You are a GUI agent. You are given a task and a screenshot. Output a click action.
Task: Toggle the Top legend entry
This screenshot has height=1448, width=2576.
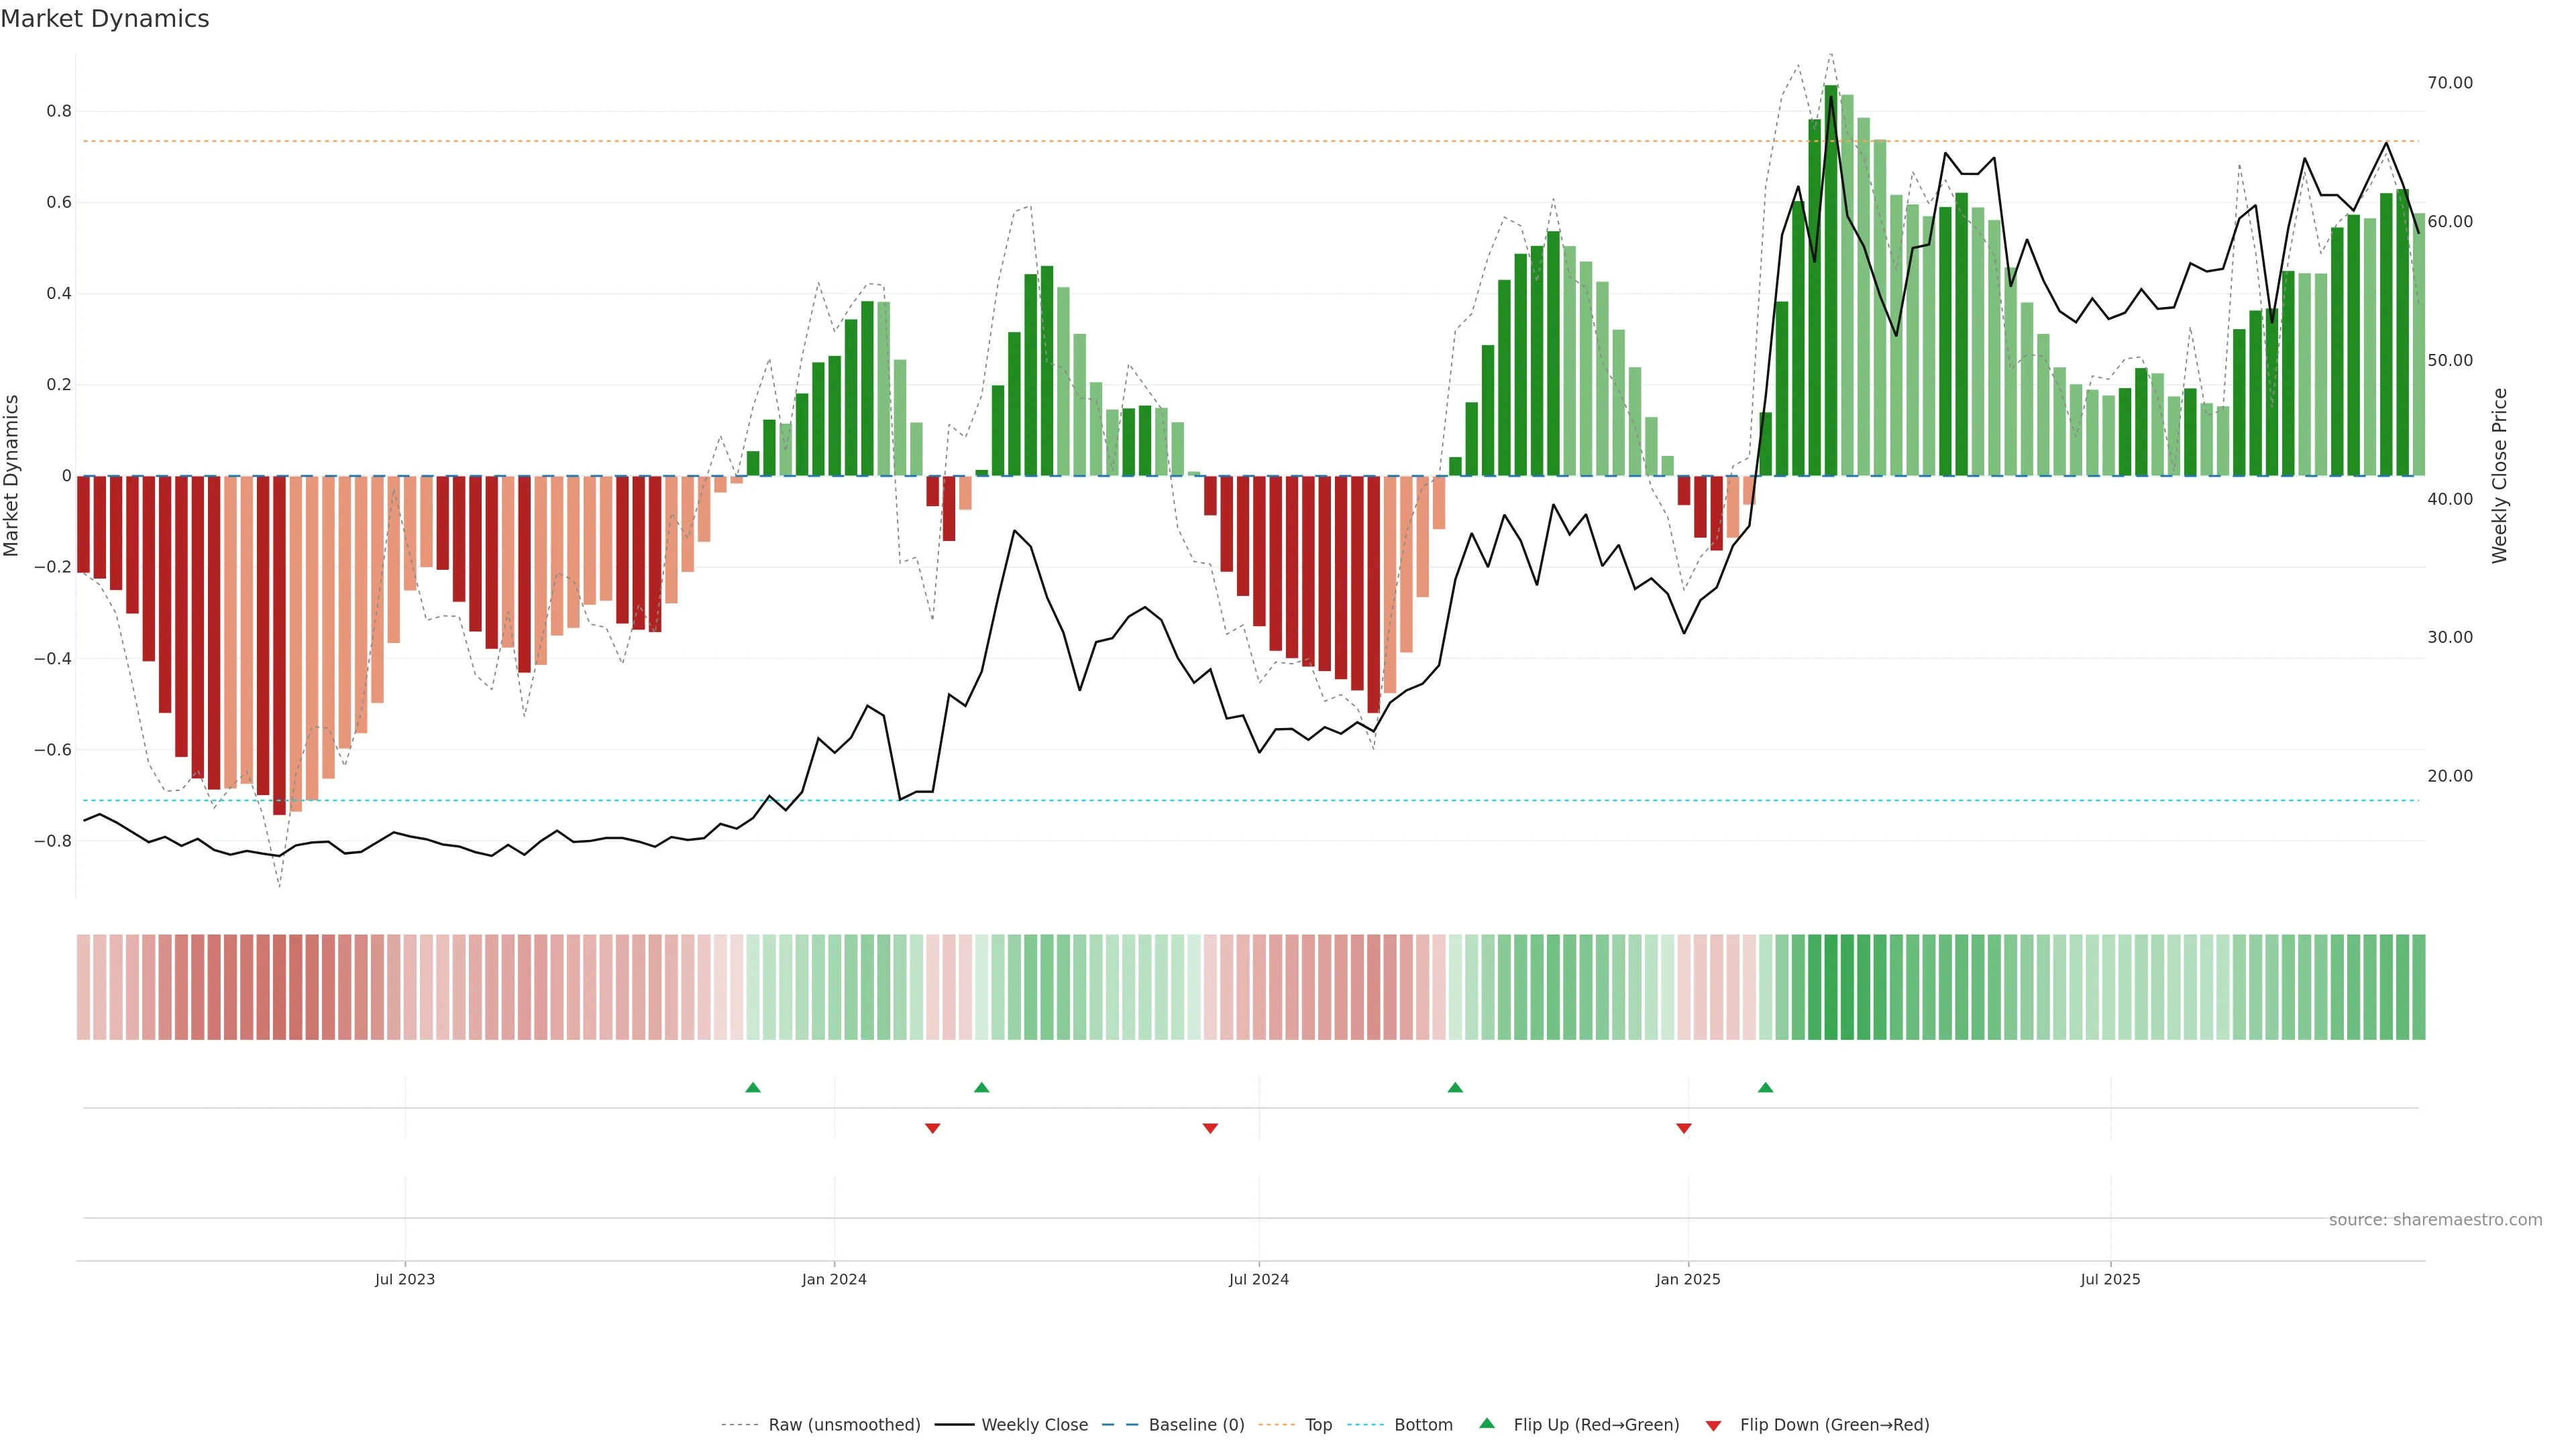[x=1318, y=1424]
